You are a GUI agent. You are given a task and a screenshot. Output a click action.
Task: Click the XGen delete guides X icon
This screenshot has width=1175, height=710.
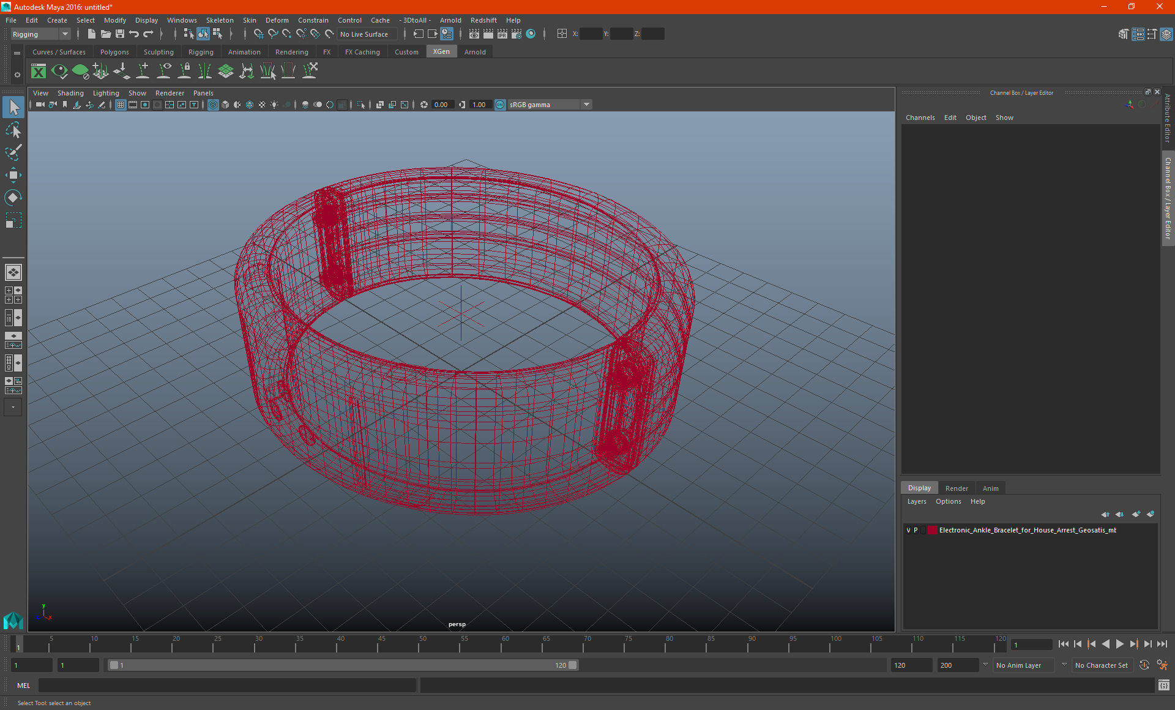[310, 72]
